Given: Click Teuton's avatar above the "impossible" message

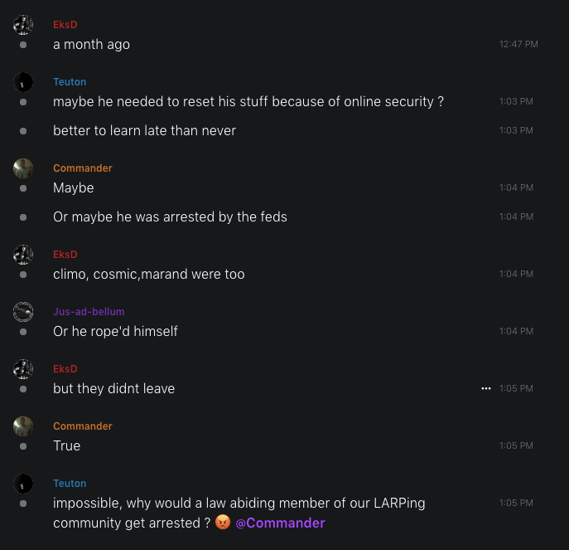Looking at the screenshot, I should click(x=23, y=484).
